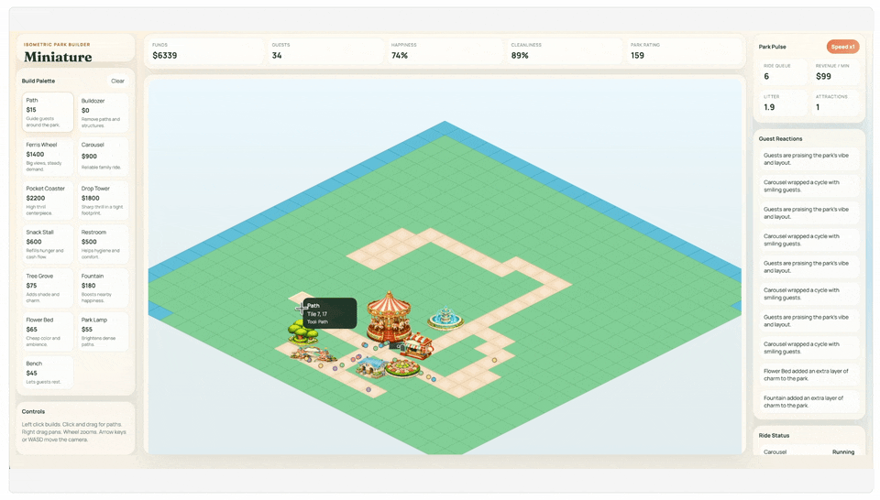Select the Path build tool

point(48,112)
